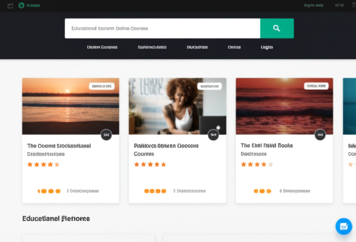Image resolution: width=356 pixels, height=242 pixels.
Task: Click the gray outline icon beside the green logo
Action: pyautogui.click(x=10, y=6)
